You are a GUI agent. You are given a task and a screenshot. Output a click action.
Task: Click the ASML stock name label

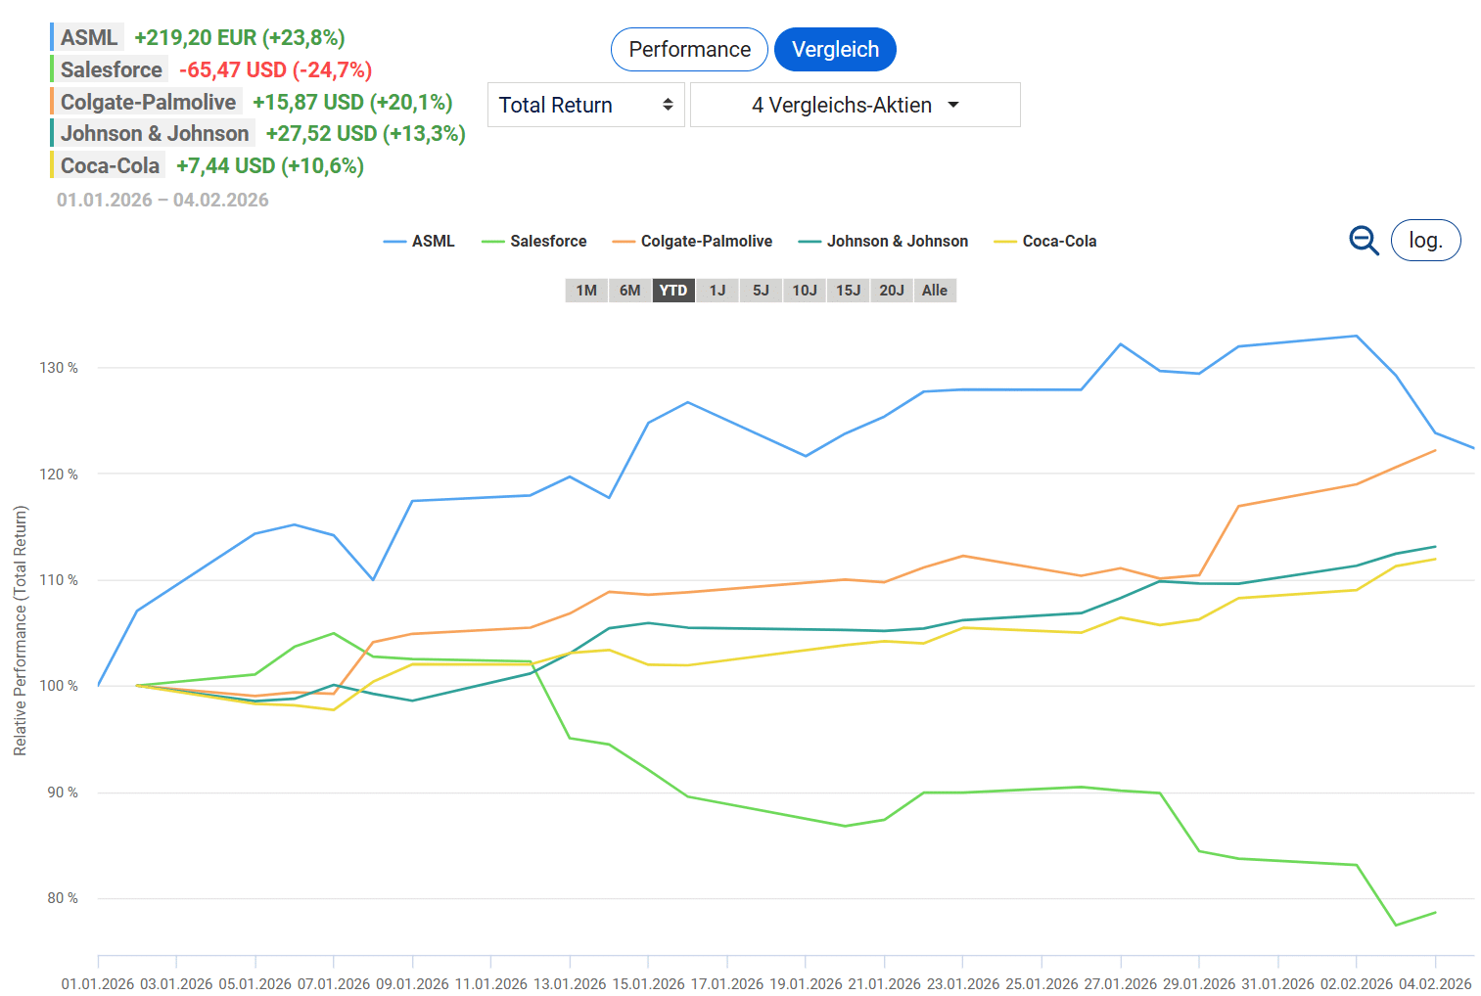click(88, 37)
